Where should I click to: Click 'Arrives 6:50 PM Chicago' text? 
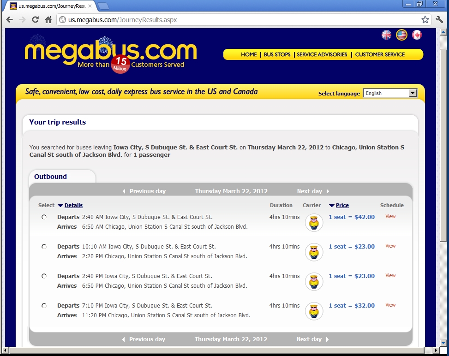coord(152,285)
